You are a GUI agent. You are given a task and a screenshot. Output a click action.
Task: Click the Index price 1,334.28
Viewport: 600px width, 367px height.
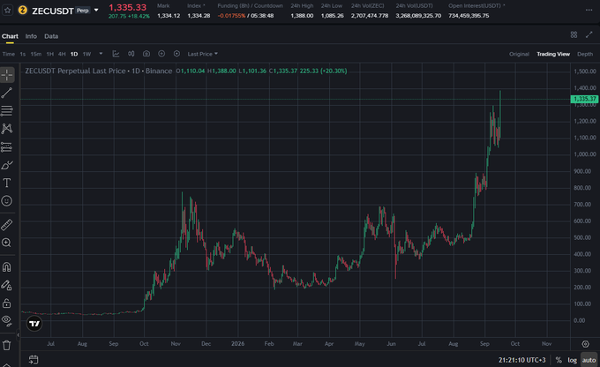(199, 16)
